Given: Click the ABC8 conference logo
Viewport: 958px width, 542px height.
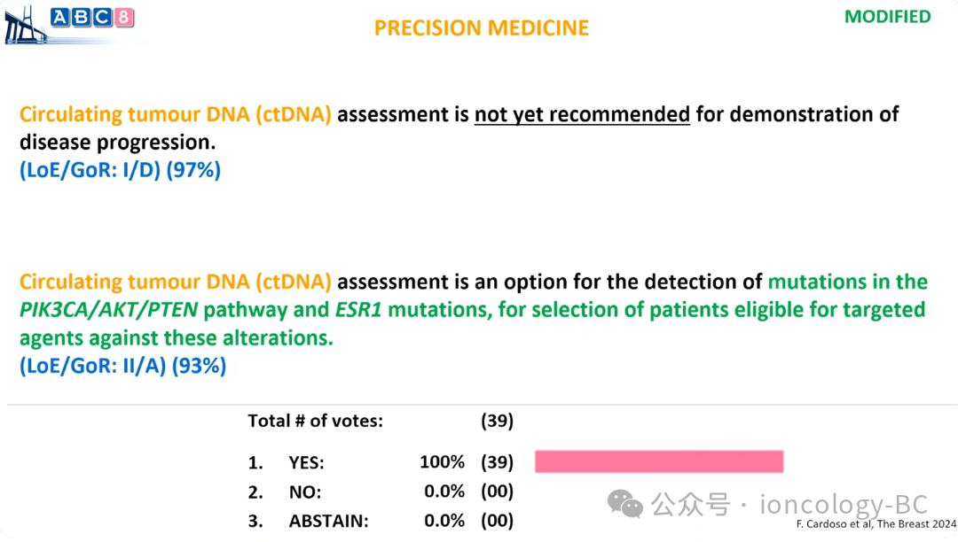Looking at the screenshot, I should click(92, 17).
